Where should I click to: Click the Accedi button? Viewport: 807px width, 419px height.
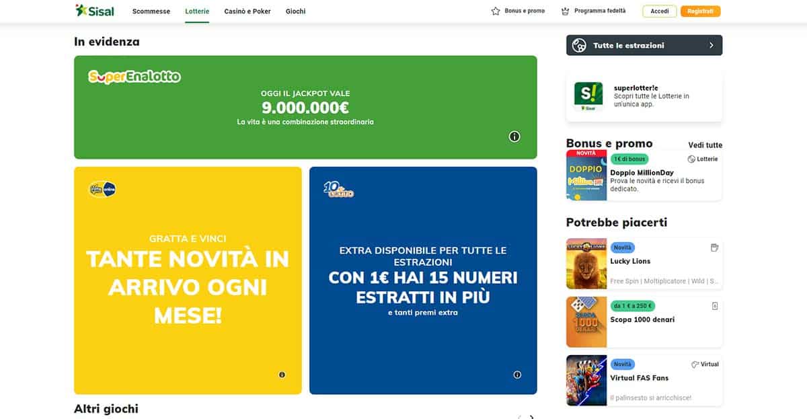[660, 11]
